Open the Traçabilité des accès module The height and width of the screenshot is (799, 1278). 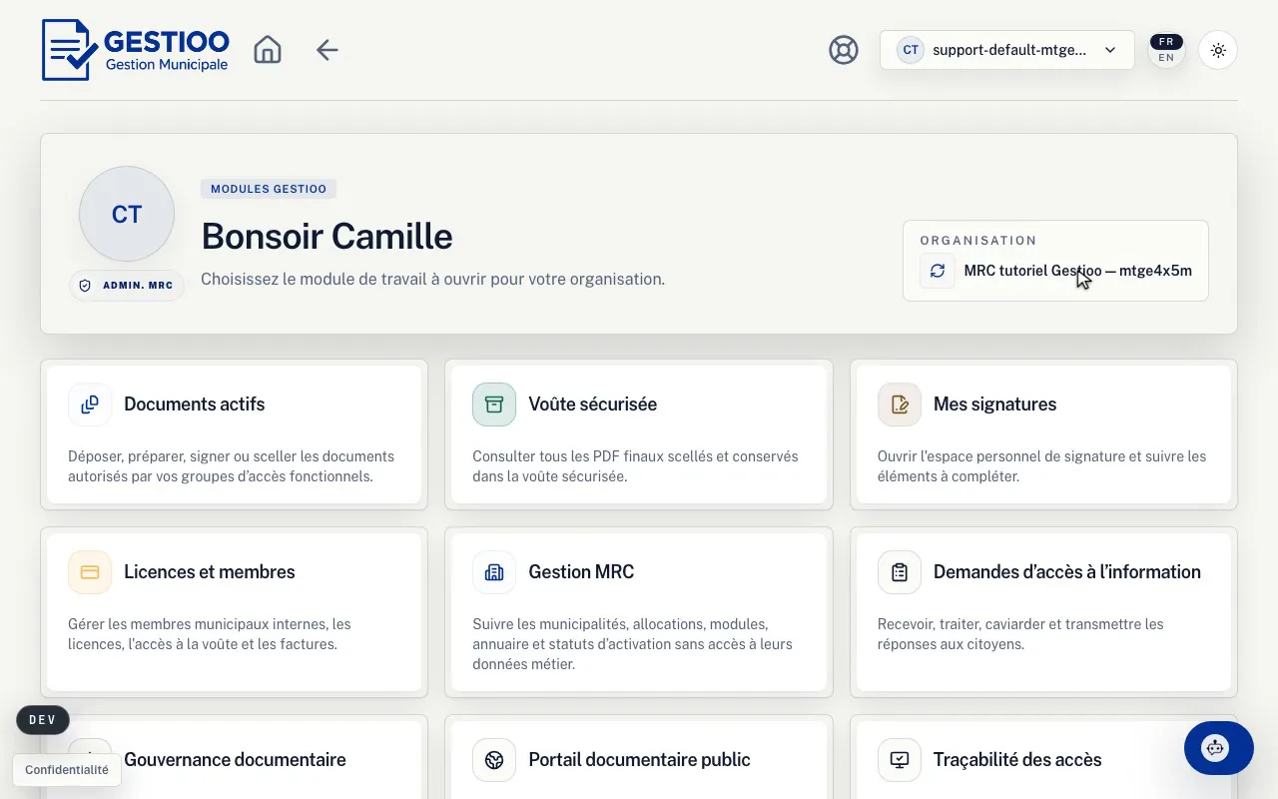[x=1043, y=760]
